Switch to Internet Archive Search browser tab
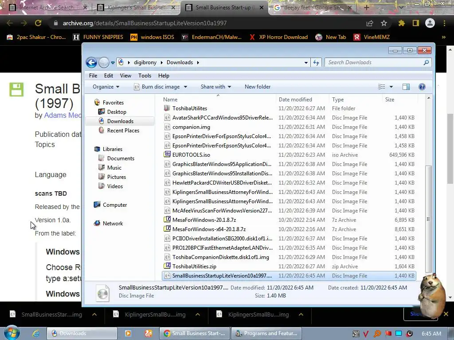The width and height of the screenshot is (454, 340). 46,8
